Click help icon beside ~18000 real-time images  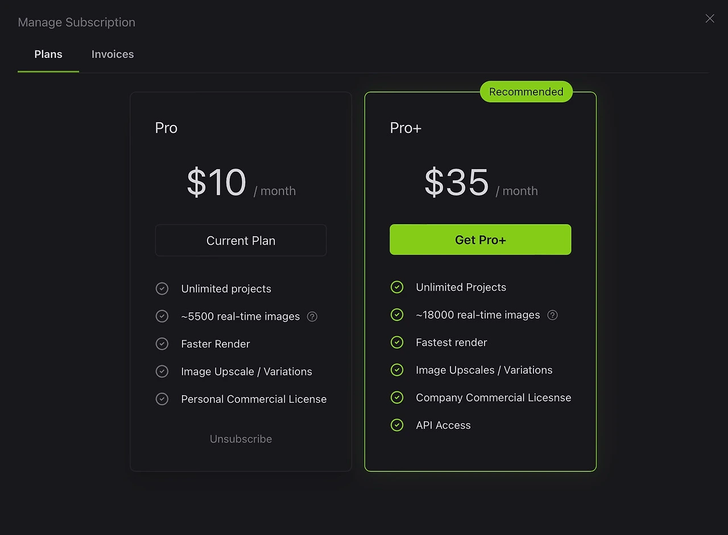pos(552,315)
